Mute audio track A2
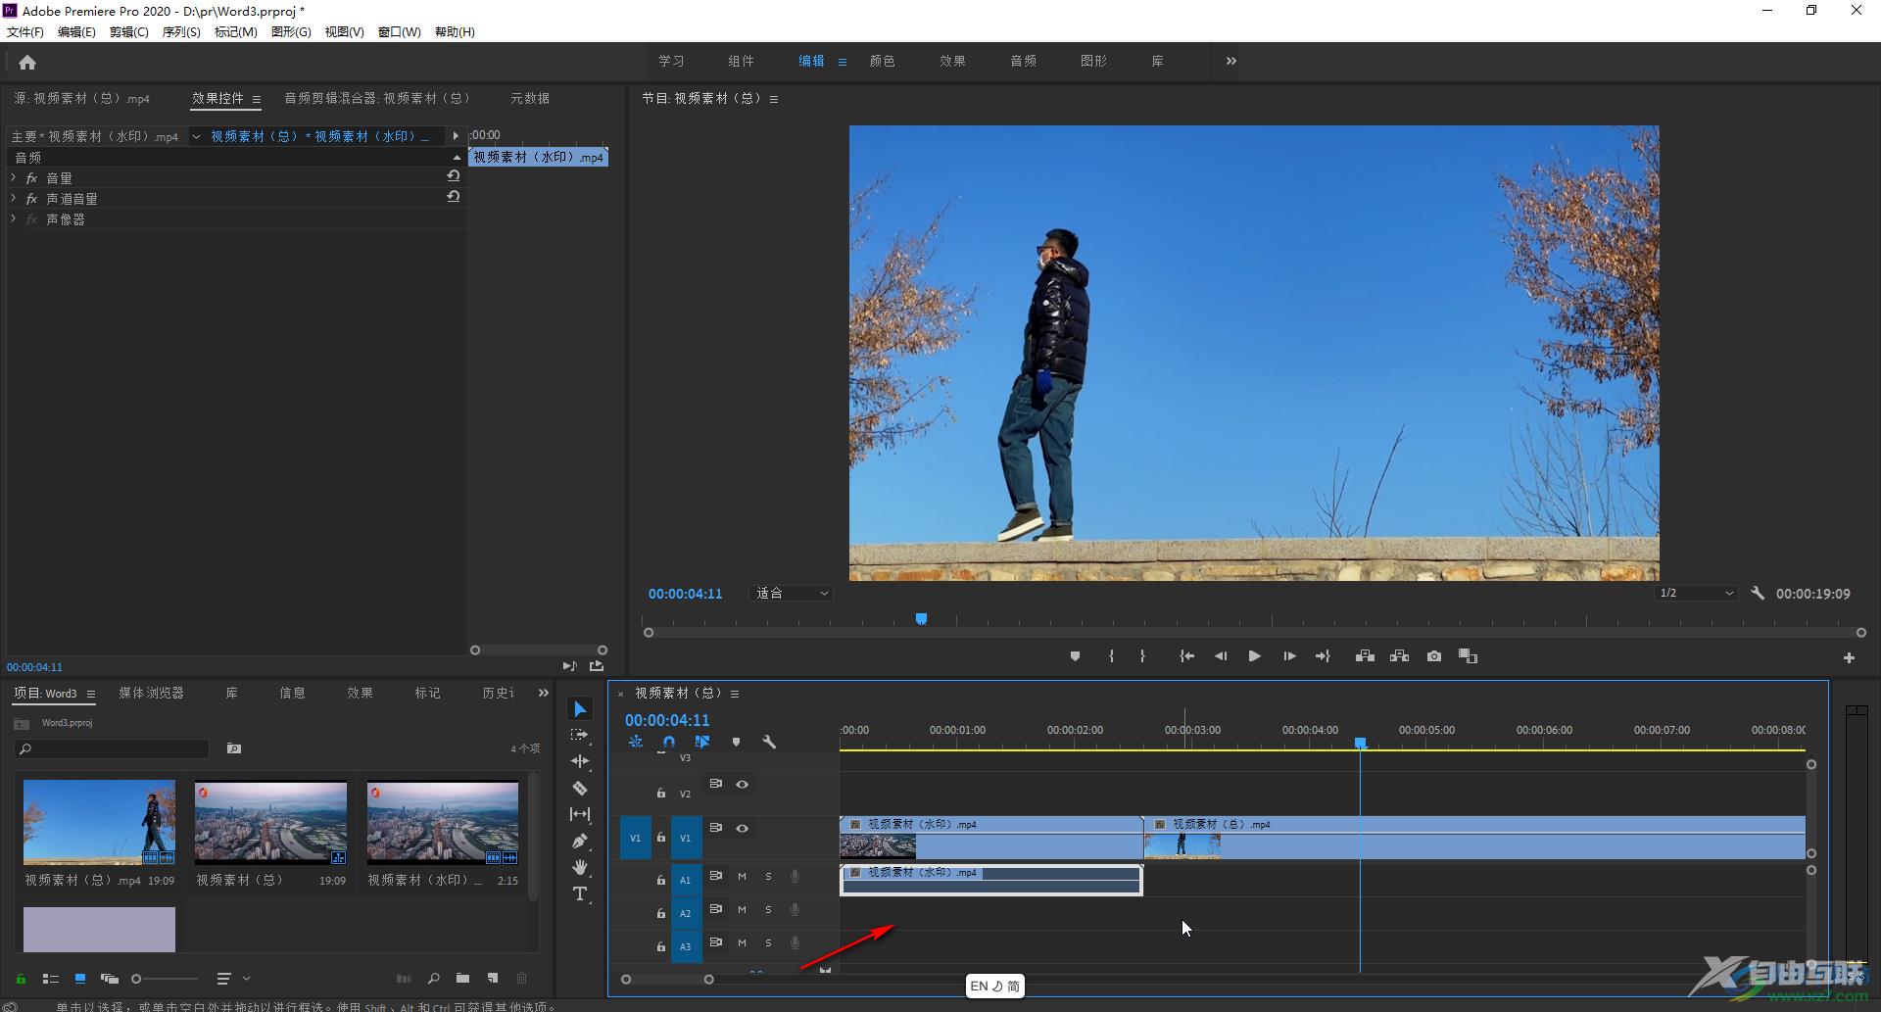 [742, 910]
